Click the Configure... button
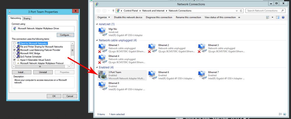The height and width of the screenshot is (119, 291). point(65,35)
